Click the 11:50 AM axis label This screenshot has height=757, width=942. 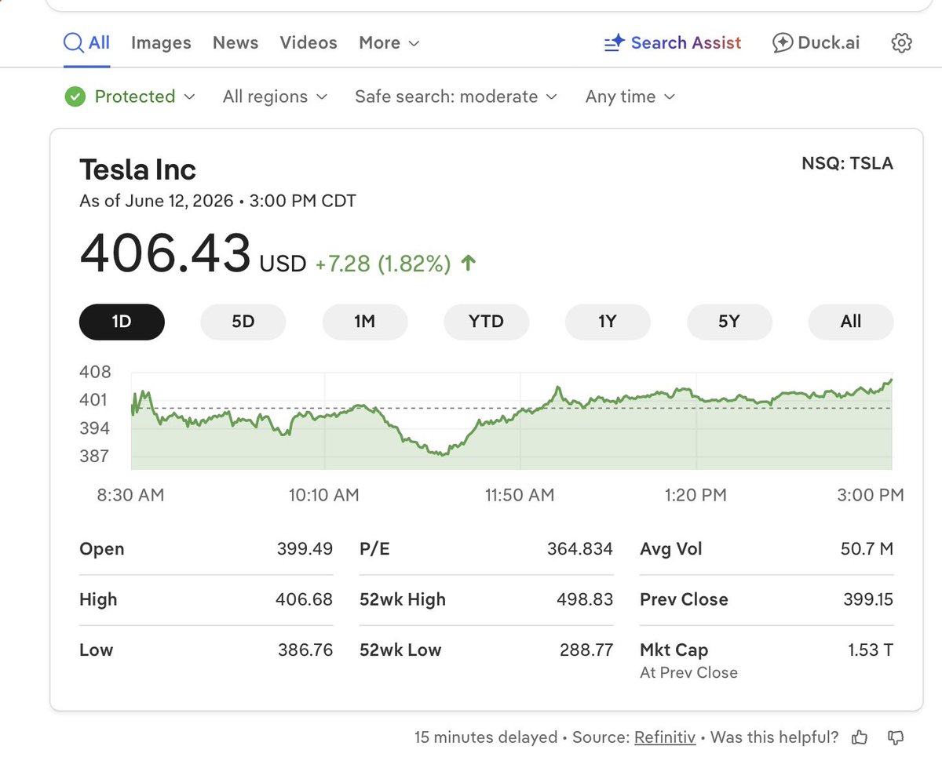pyautogui.click(x=520, y=495)
